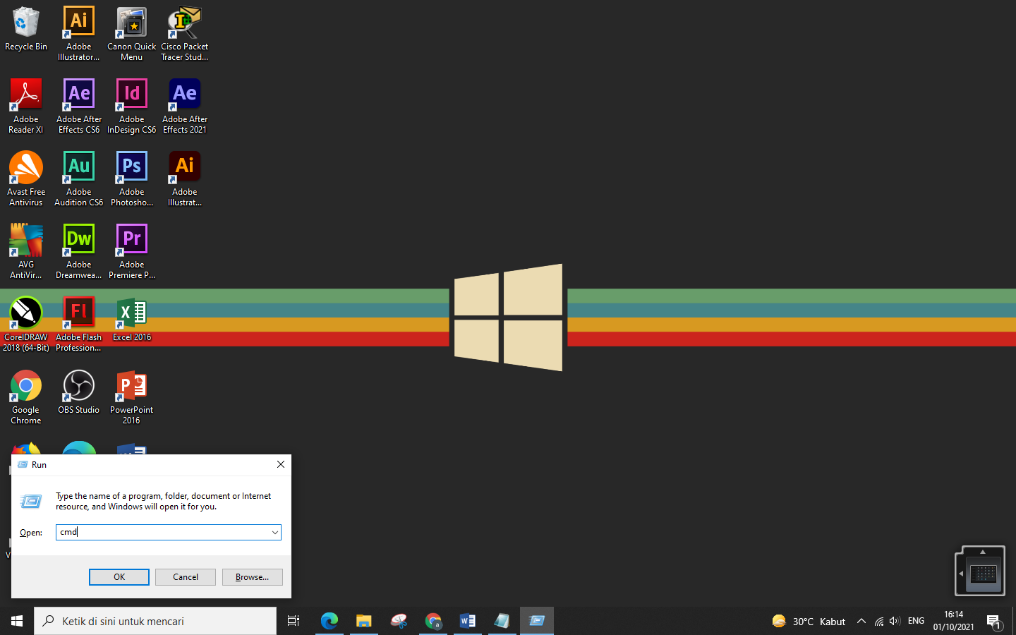Click the Run taskbar button

[x=537, y=621]
